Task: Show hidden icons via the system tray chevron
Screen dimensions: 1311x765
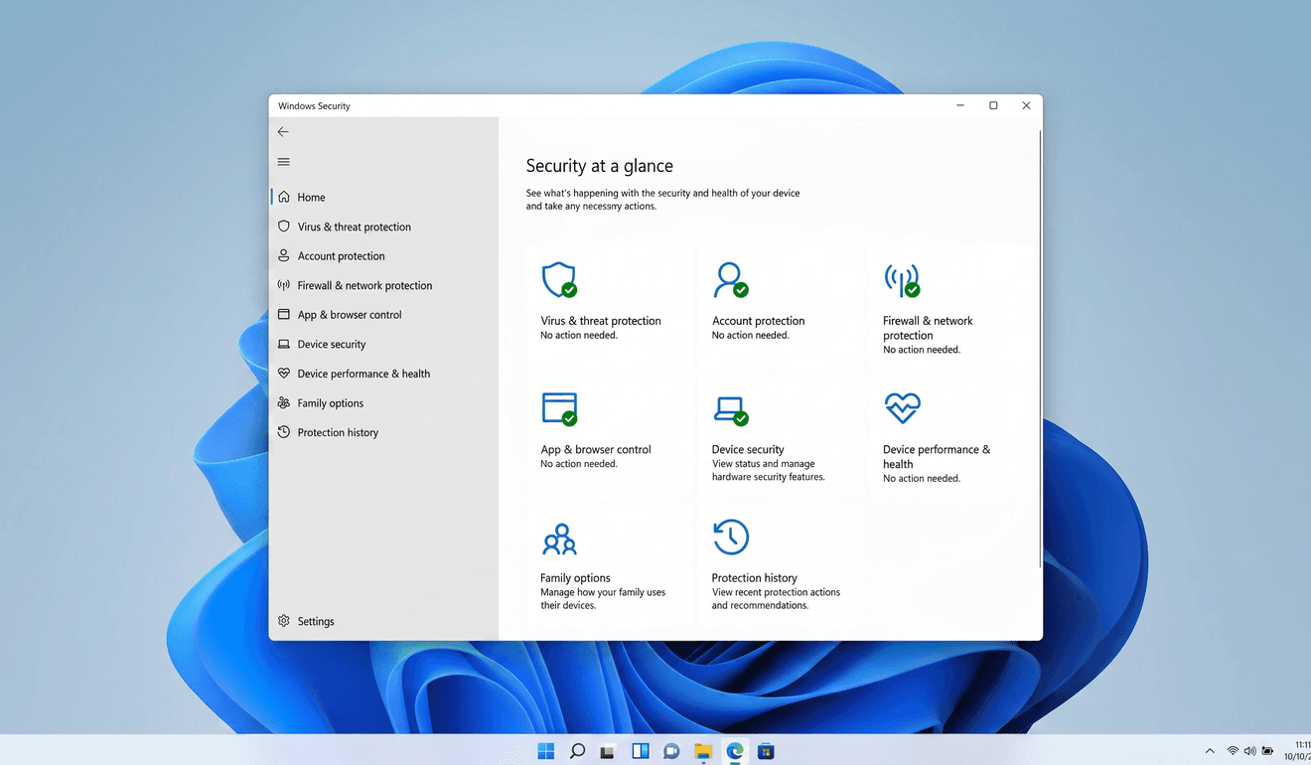Action: pos(1209,751)
